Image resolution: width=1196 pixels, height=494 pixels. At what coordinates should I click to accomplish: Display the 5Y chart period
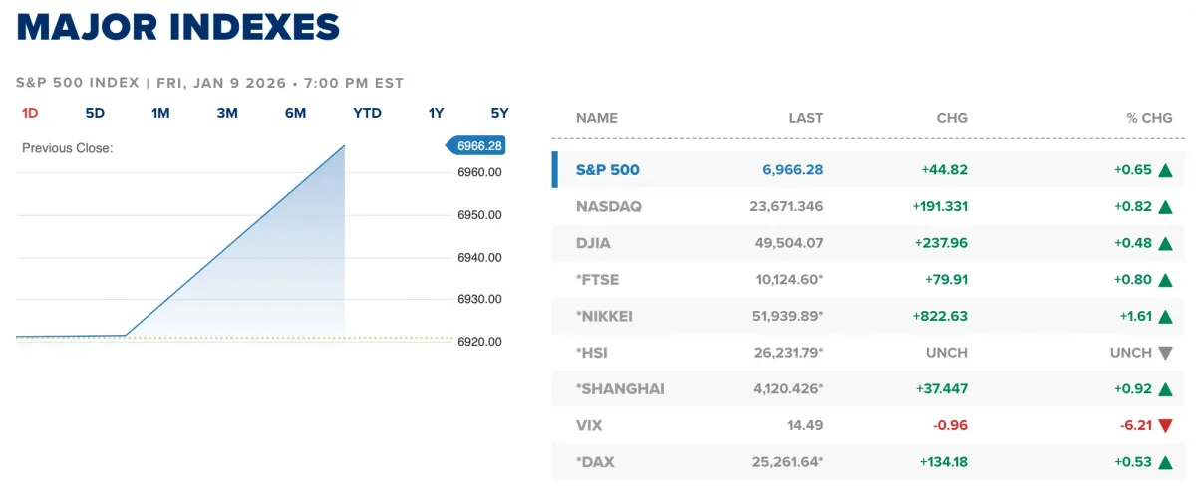pos(499,113)
